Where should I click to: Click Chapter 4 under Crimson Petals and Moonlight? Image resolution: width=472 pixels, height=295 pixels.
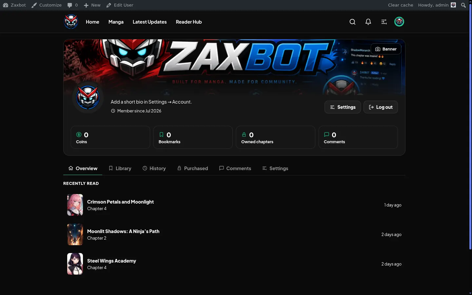pos(97,209)
